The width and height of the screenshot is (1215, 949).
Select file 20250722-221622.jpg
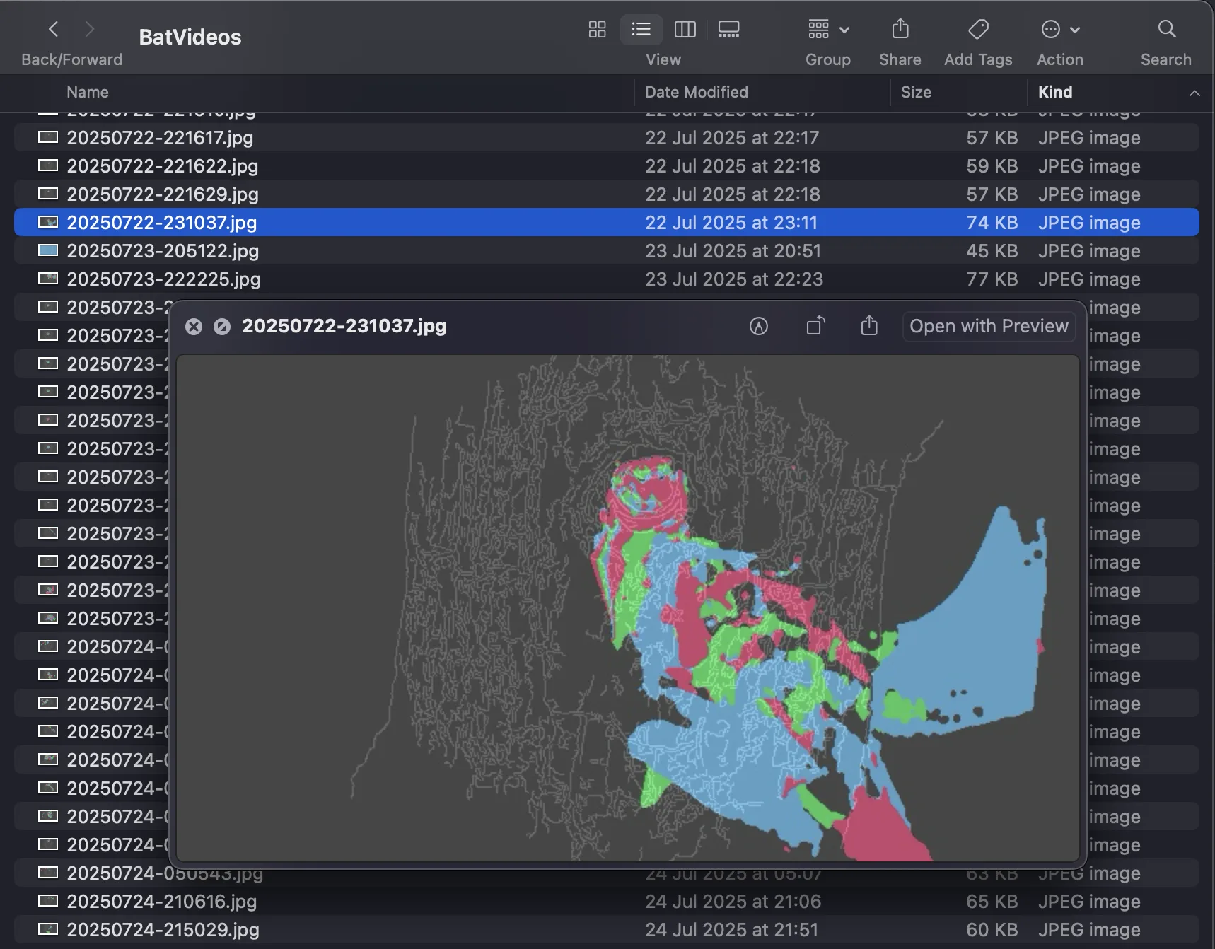[606, 166]
